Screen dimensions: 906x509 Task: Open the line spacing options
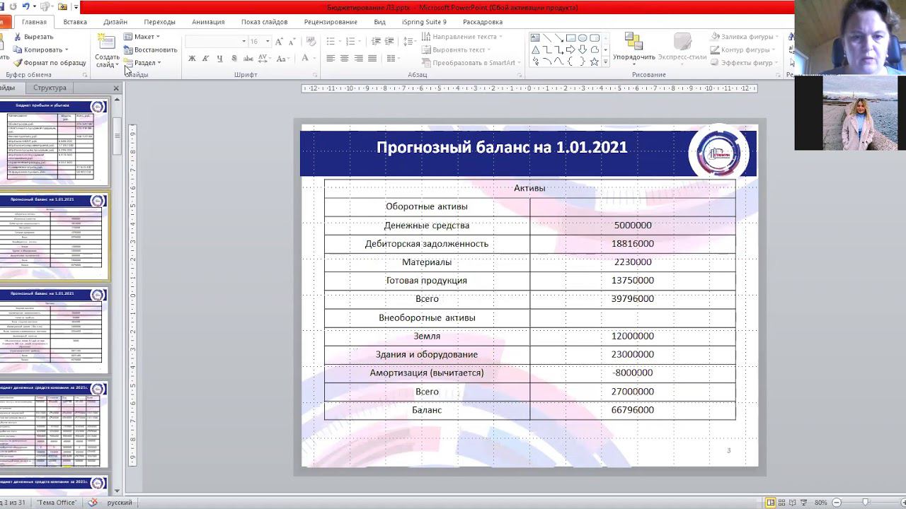409,42
